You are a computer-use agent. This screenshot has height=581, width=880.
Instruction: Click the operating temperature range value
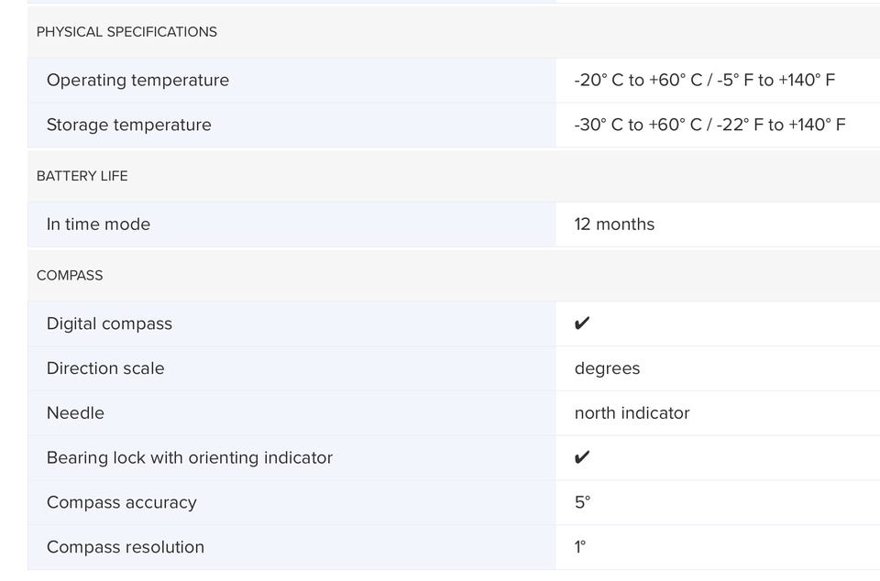pos(705,81)
